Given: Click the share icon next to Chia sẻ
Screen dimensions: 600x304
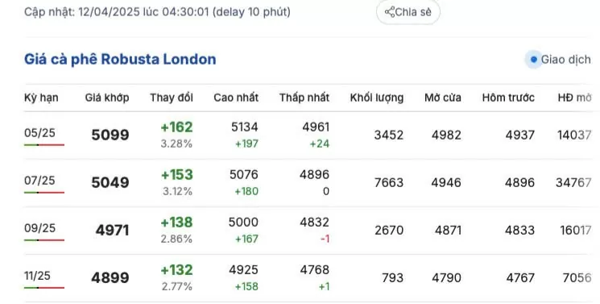Looking at the screenshot, I should (390, 12).
